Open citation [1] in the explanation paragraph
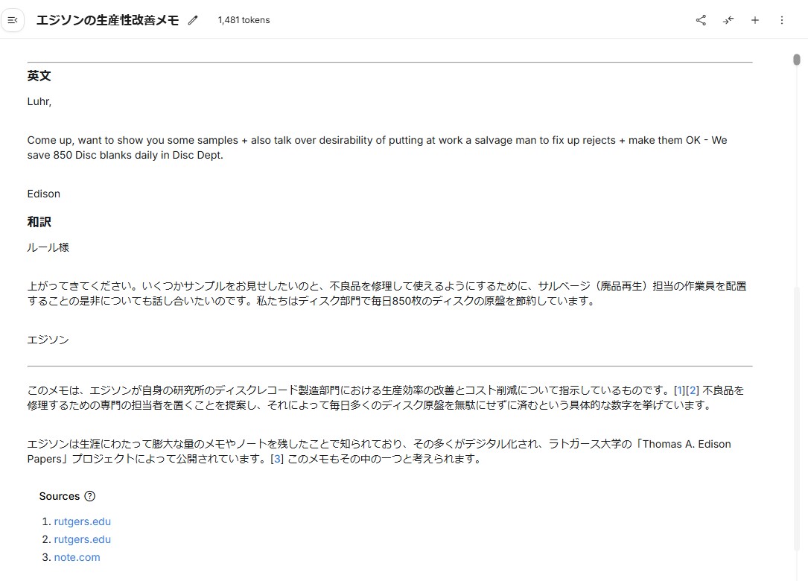Screen dimensions: 808x581 pyautogui.click(x=679, y=390)
